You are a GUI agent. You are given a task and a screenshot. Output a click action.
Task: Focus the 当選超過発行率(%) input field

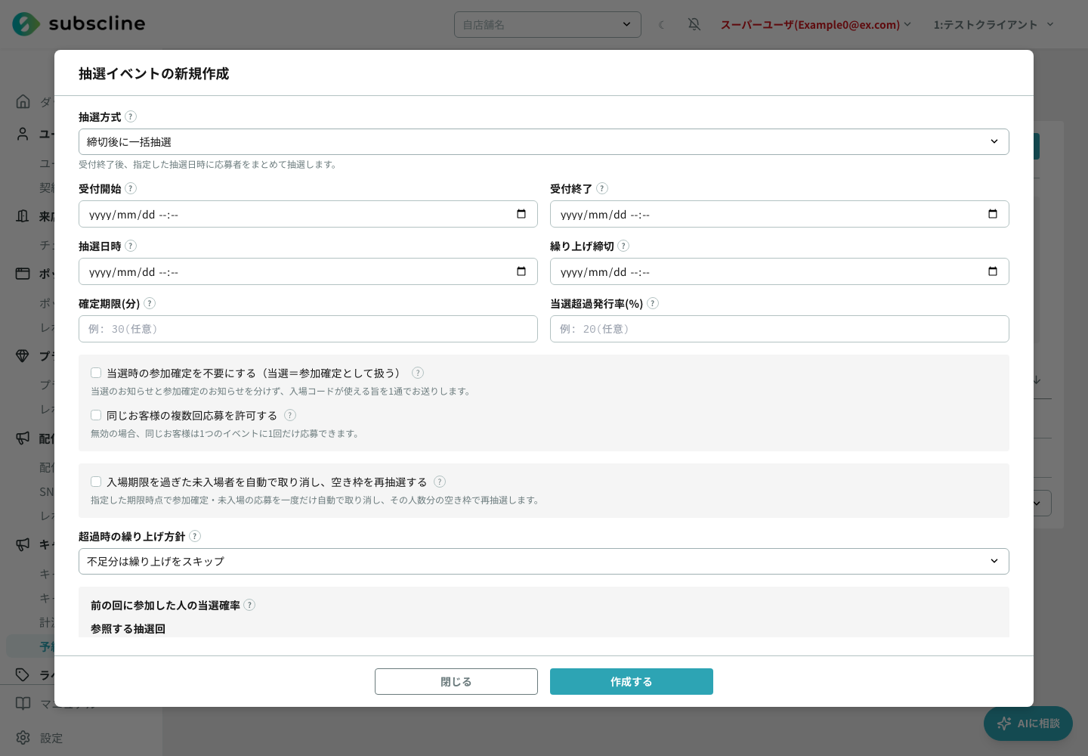[780, 329]
